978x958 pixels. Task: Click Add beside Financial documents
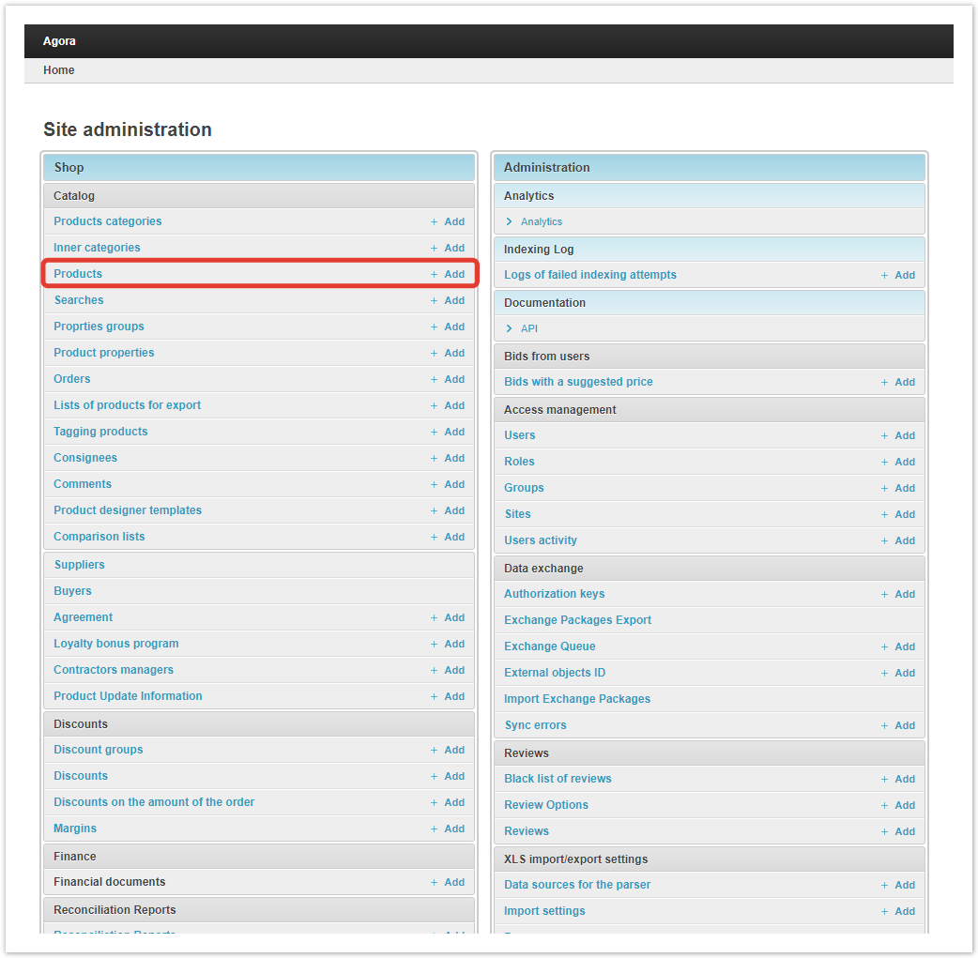[448, 882]
